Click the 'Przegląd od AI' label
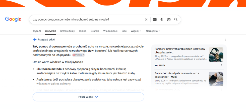This screenshot has width=246, height=109. tap(46, 40)
